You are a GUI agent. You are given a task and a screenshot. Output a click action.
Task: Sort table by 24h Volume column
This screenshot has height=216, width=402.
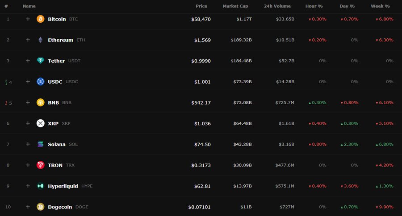click(277, 6)
